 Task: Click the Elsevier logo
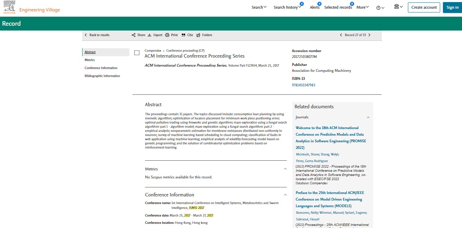point(9,8)
